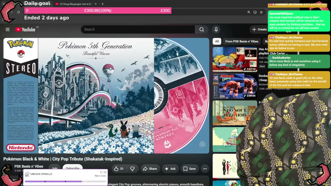Open the YouTube guide hamburger menu
This screenshot has height=186, width=331.
pyautogui.click(x=7, y=29)
